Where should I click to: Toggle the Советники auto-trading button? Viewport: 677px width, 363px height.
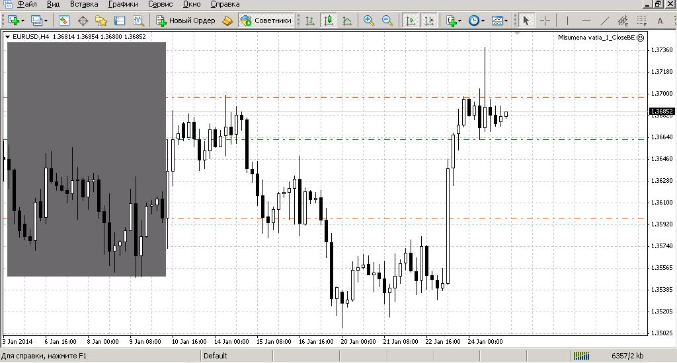tap(266, 20)
